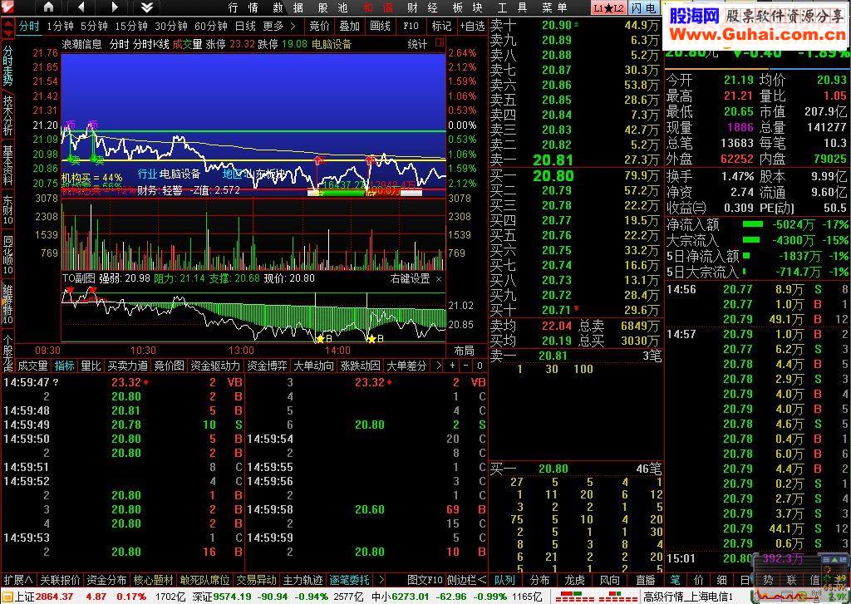The image size is (851, 604).
Task: Open 右键设置 in the TO副图 panel
Action: [410, 279]
